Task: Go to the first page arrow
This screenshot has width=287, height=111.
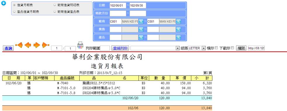Action: point(19,45)
